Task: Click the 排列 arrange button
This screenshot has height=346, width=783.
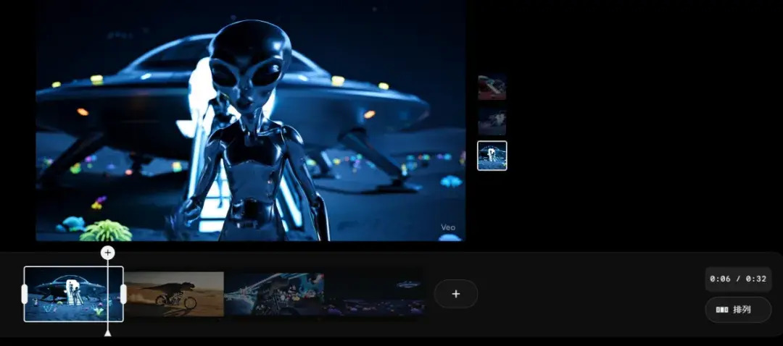Action: [738, 310]
